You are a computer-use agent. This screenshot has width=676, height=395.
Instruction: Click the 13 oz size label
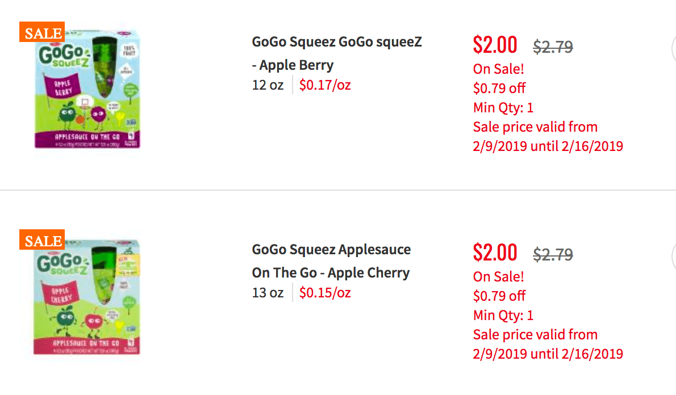pyautogui.click(x=268, y=292)
